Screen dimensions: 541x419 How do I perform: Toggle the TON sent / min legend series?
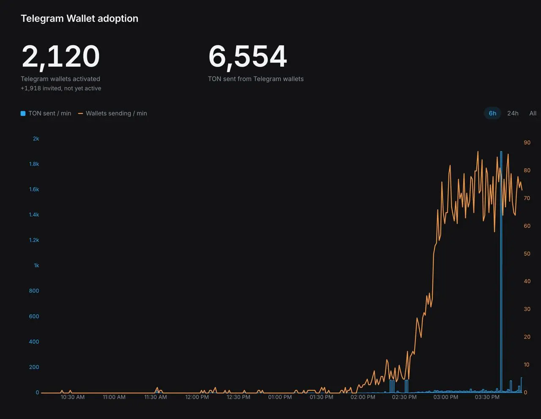(46, 113)
